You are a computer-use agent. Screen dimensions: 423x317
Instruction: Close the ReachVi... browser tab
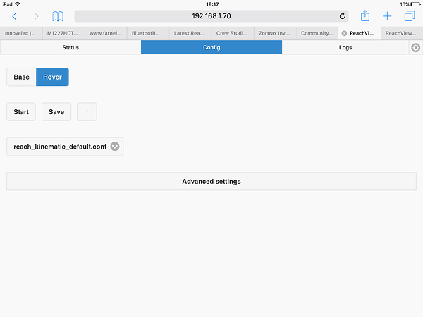click(x=344, y=33)
